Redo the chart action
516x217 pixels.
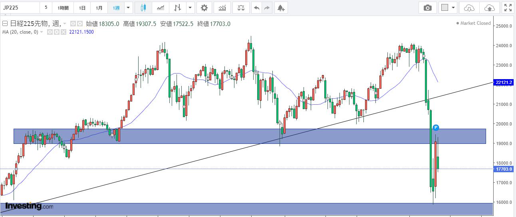pyautogui.click(x=267, y=8)
